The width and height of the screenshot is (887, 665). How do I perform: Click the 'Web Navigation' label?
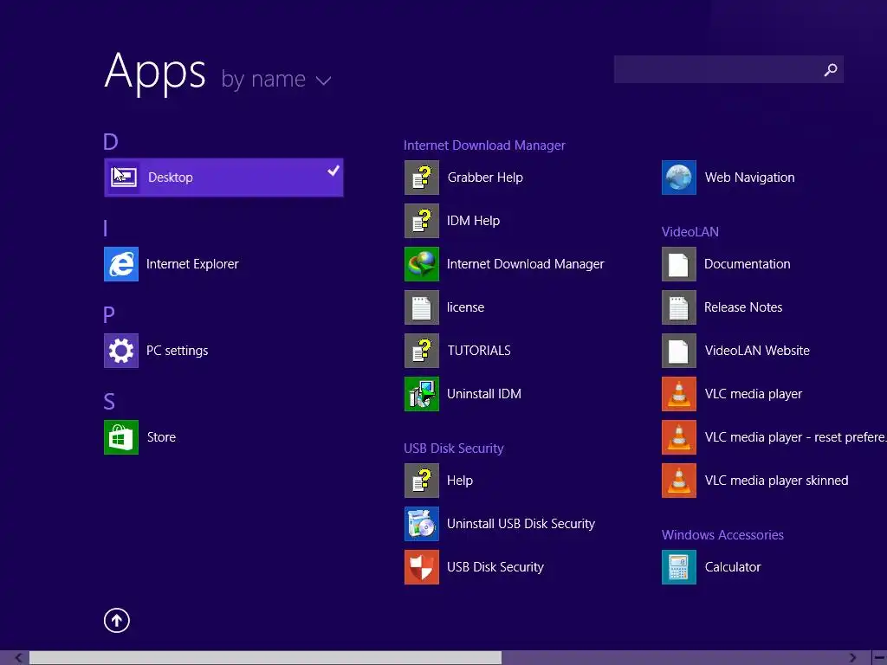[x=749, y=178]
